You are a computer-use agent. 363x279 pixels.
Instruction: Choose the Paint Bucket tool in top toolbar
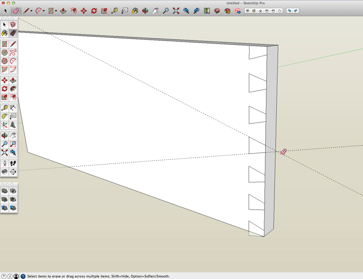click(135, 11)
